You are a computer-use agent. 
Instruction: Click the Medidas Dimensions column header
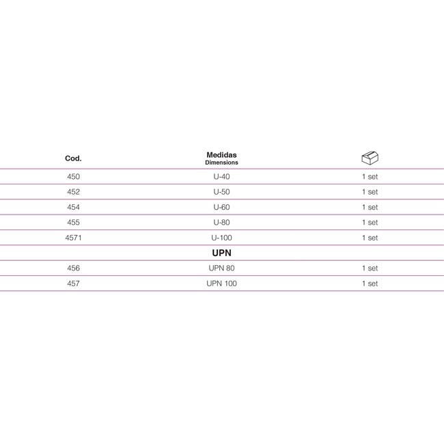pos(222,158)
